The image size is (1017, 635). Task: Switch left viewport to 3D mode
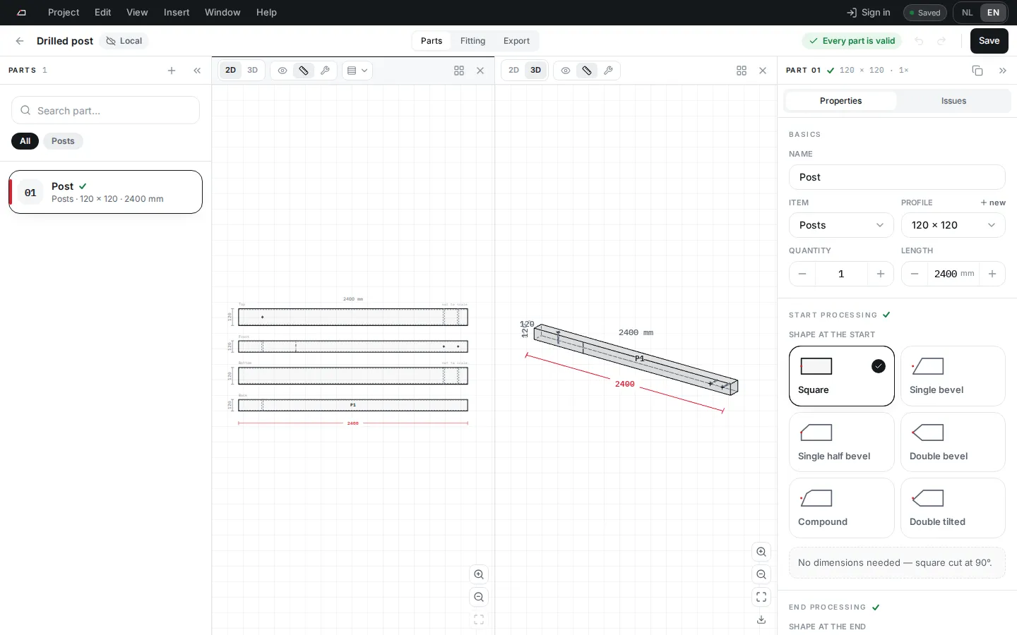pyautogui.click(x=252, y=71)
